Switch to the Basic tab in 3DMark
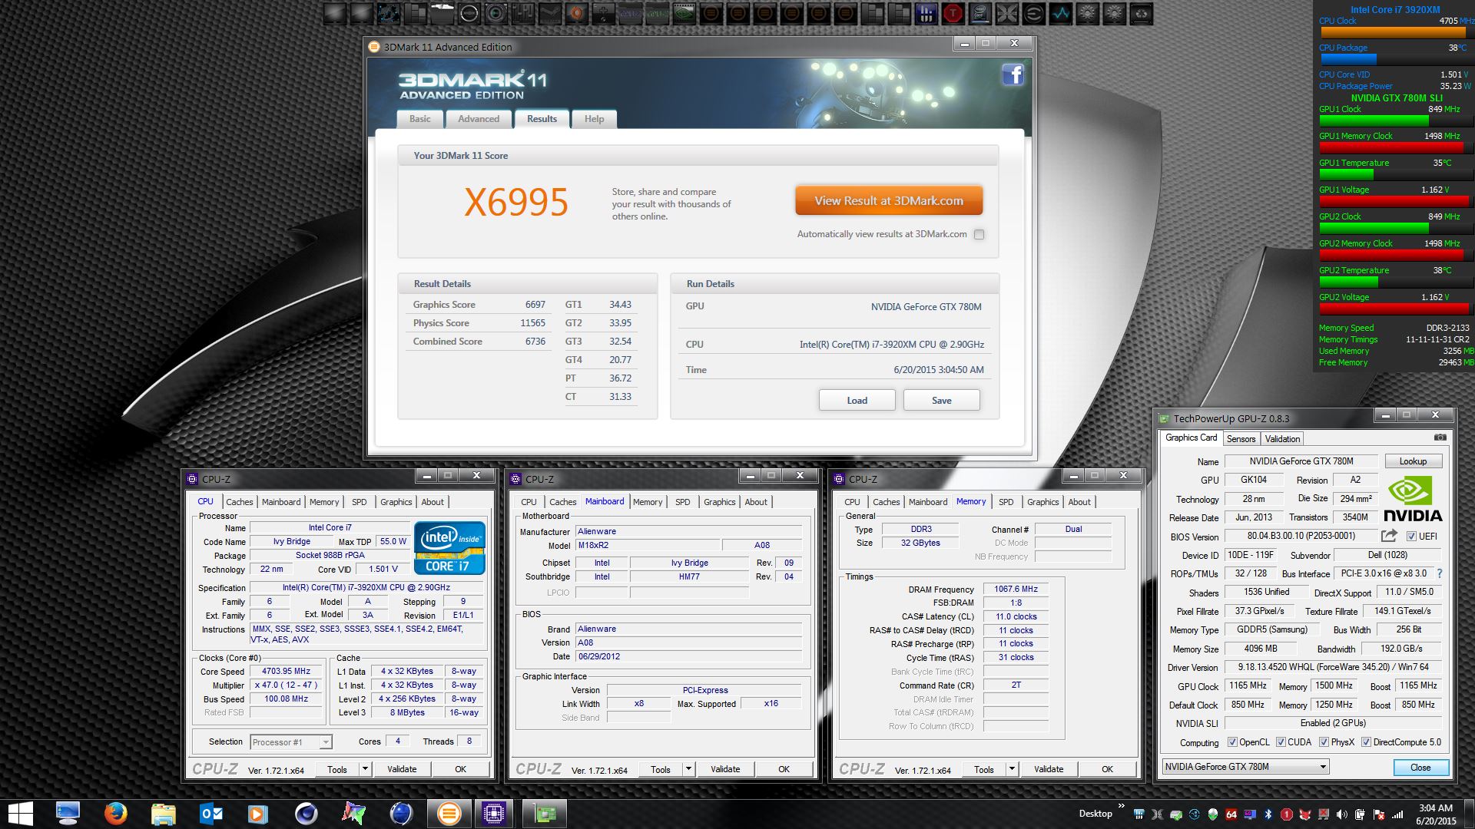Image resolution: width=1475 pixels, height=829 pixels. [x=420, y=119]
